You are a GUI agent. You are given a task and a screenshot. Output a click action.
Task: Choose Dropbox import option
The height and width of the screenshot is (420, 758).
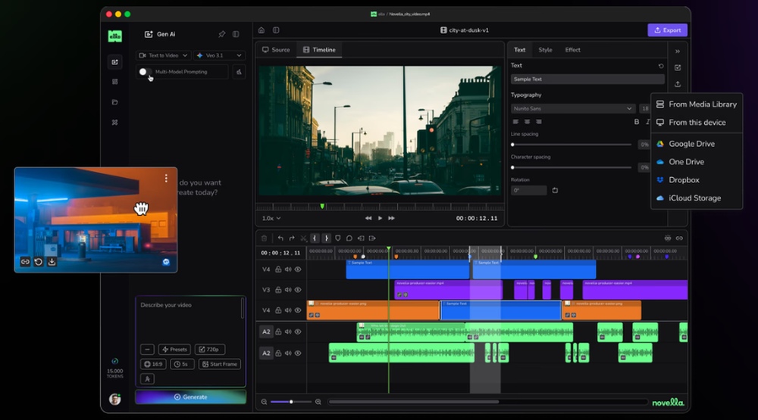(x=697, y=180)
